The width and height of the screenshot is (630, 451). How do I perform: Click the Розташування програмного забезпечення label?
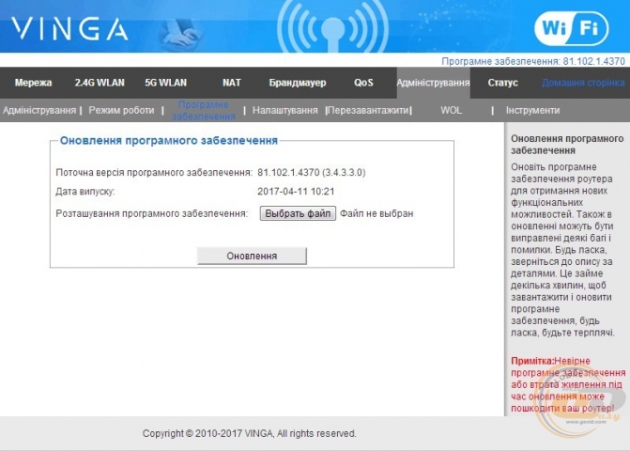[x=151, y=213]
